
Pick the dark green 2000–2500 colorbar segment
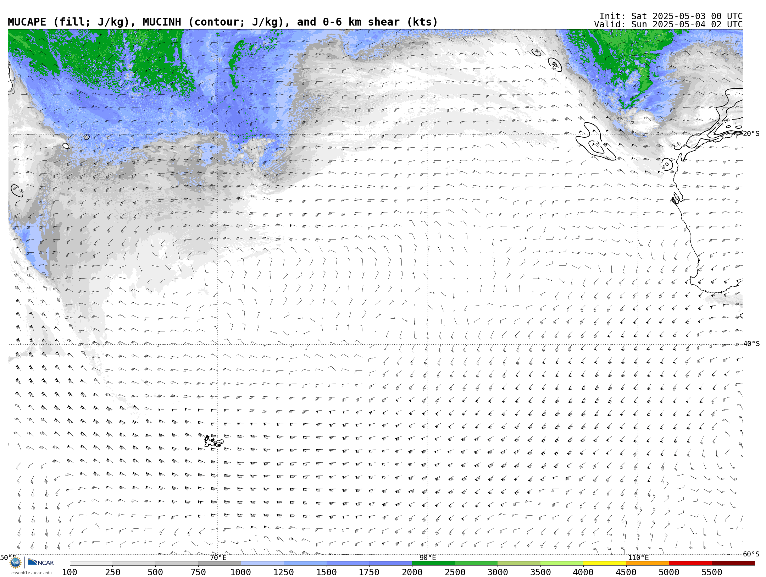pyautogui.click(x=433, y=564)
